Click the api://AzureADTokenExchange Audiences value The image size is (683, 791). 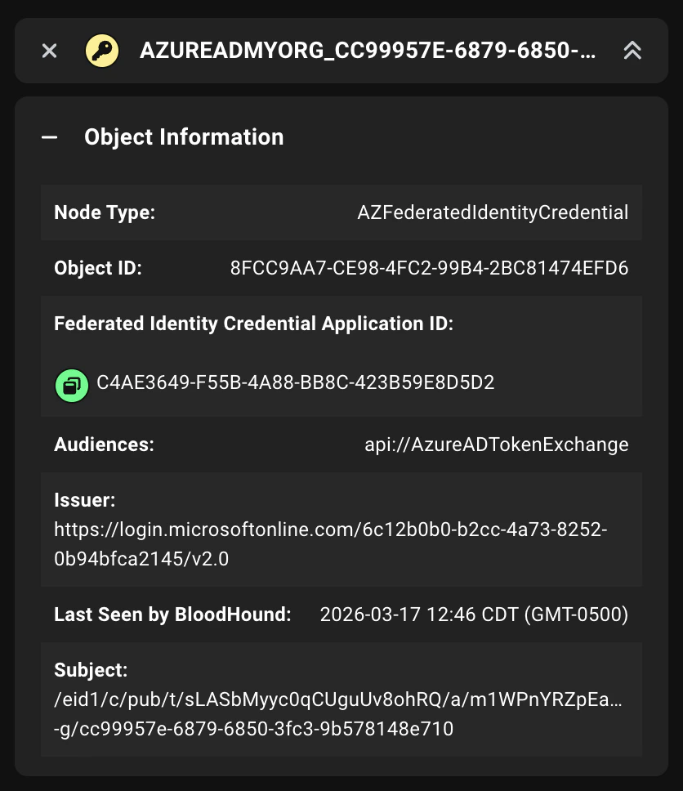[495, 444]
